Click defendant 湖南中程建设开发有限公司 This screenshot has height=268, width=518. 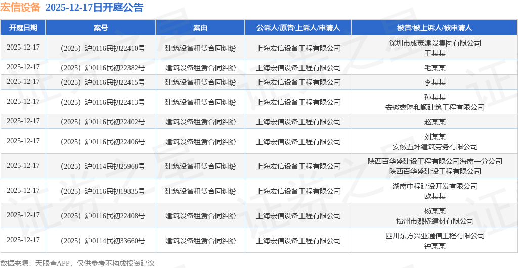435,186
